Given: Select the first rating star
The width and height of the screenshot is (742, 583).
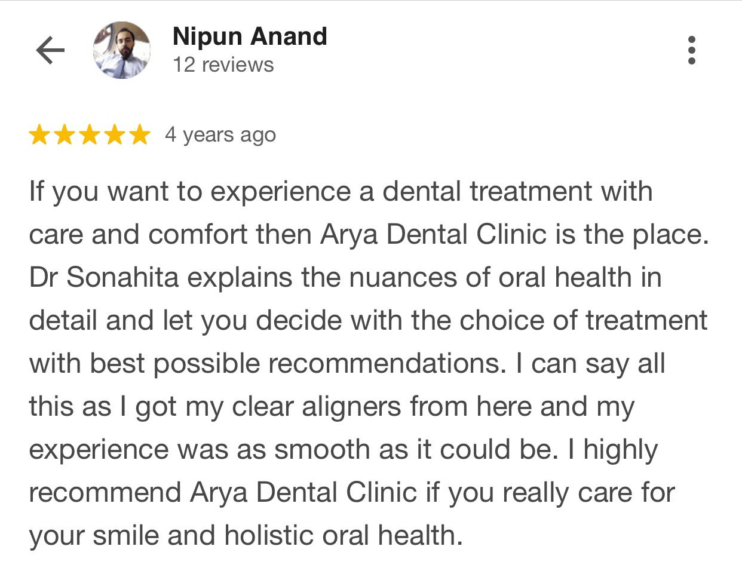Looking at the screenshot, I should point(39,135).
